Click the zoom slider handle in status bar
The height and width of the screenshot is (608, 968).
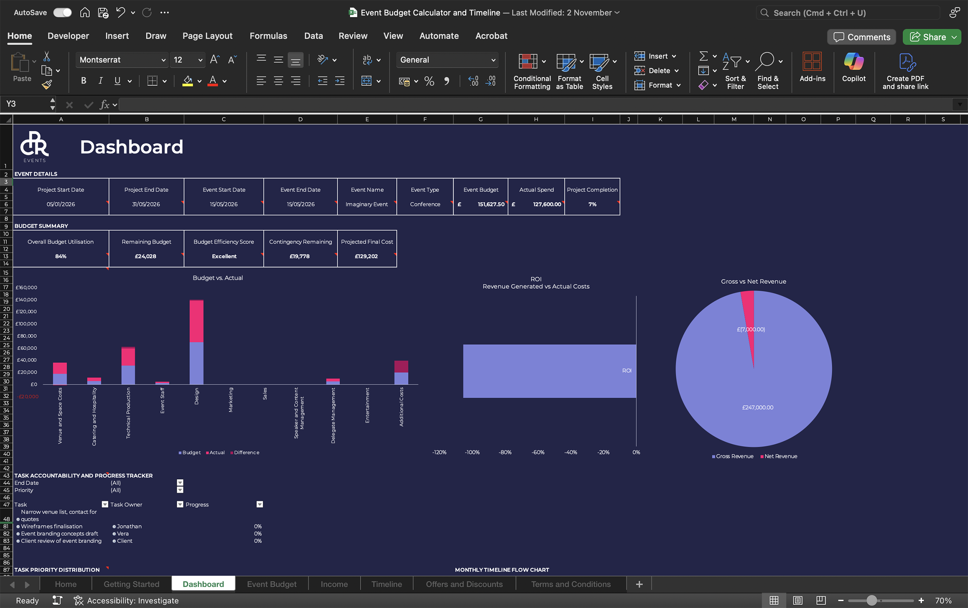871,600
